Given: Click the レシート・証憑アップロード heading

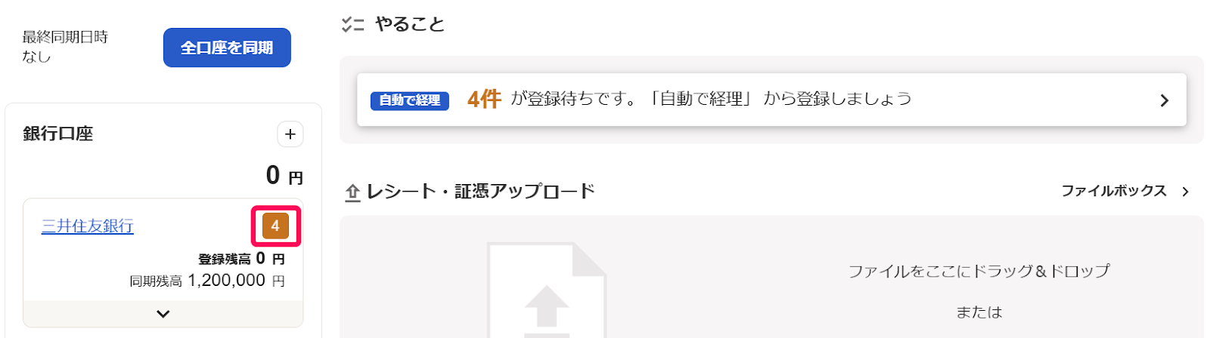Looking at the screenshot, I should 480,192.
